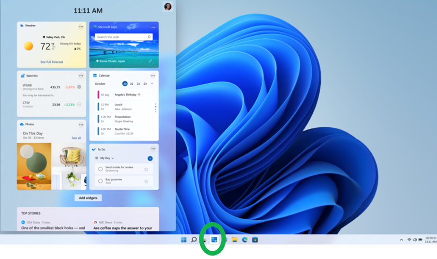Add CTSP to the watchlist
The width and height of the screenshot is (437, 259).
coord(79,105)
